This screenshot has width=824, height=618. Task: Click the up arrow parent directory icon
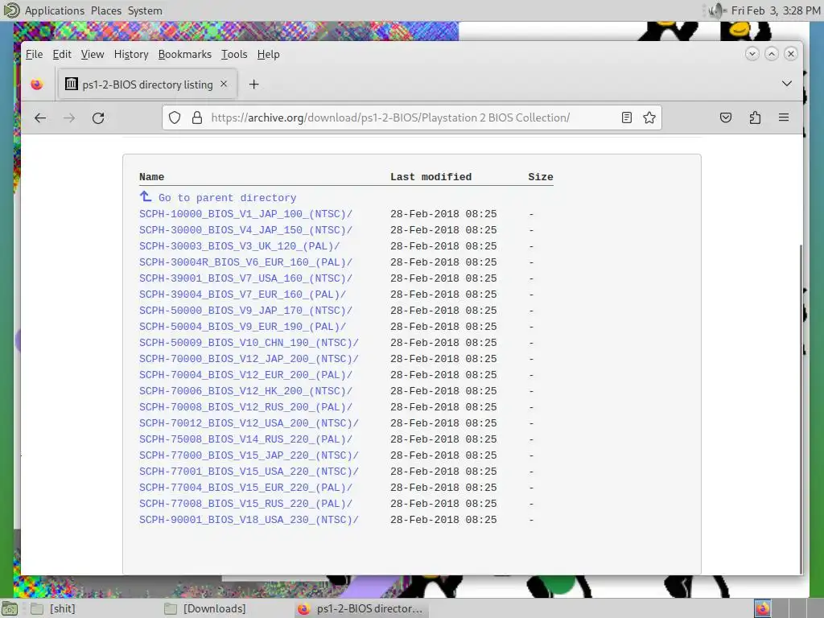(146, 196)
